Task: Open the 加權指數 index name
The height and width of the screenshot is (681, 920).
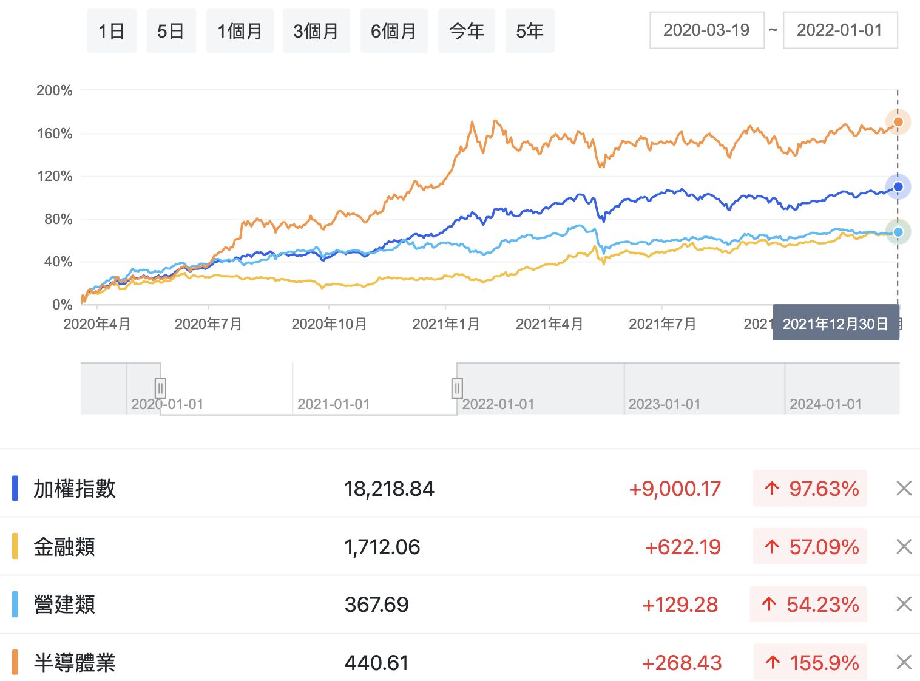Action: point(75,489)
